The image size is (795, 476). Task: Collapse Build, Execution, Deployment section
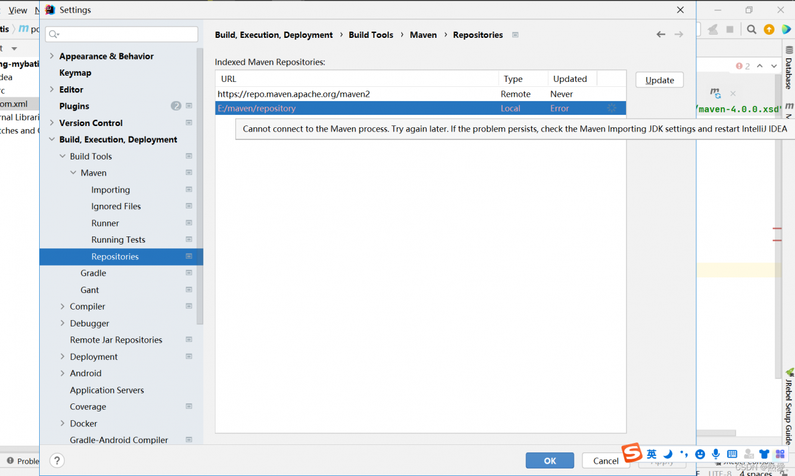click(x=52, y=140)
